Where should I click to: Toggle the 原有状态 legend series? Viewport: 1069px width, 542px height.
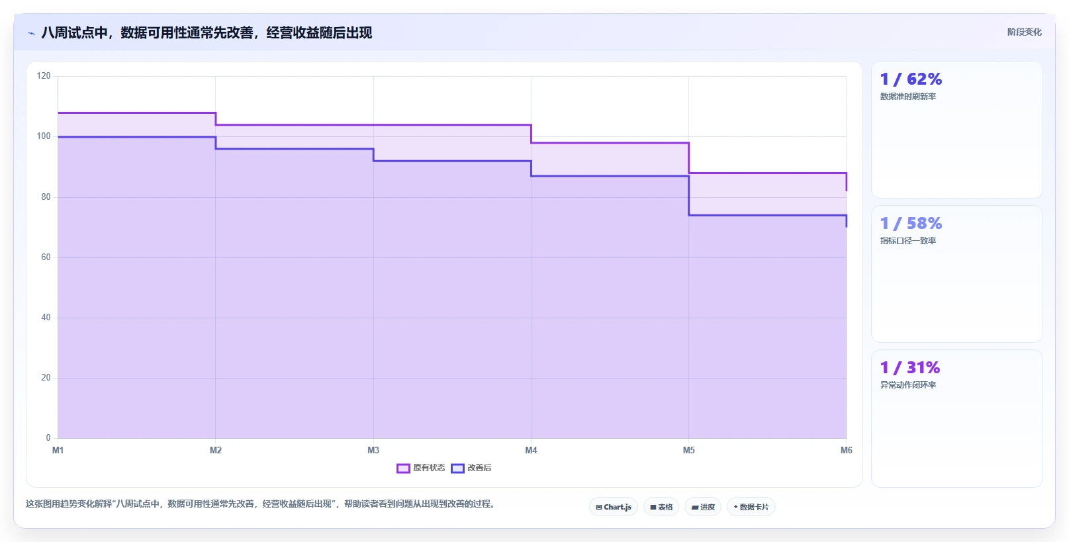[x=421, y=468]
